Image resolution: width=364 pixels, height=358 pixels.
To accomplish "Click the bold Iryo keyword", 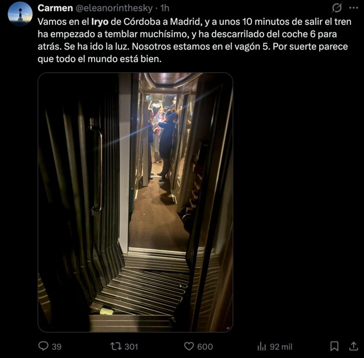I will [x=100, y=21].
